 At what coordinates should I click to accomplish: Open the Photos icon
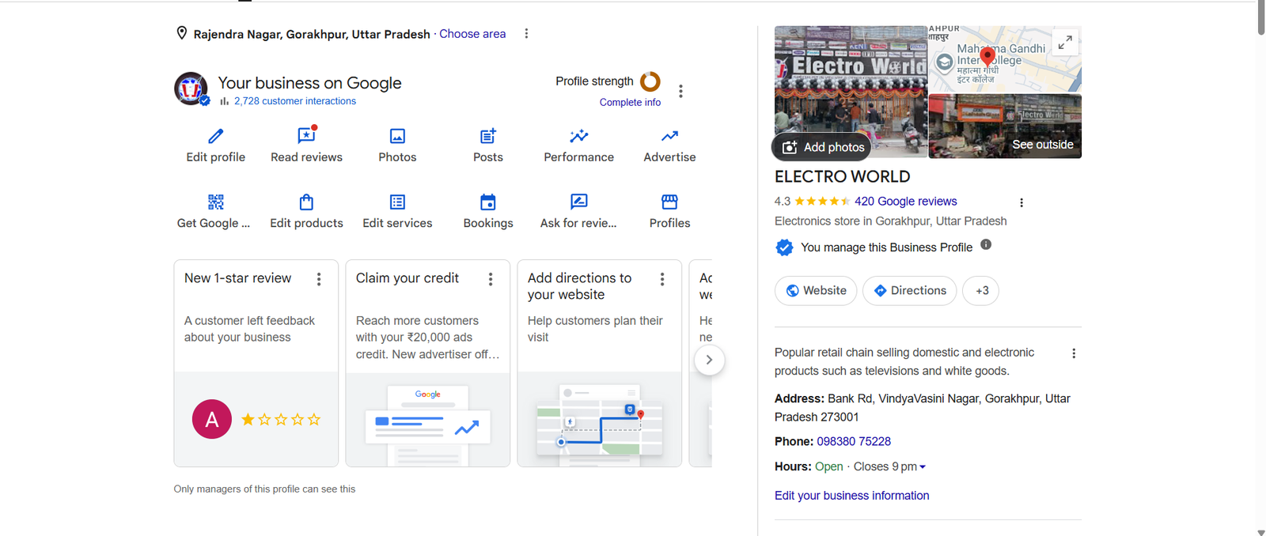[397, 136]
